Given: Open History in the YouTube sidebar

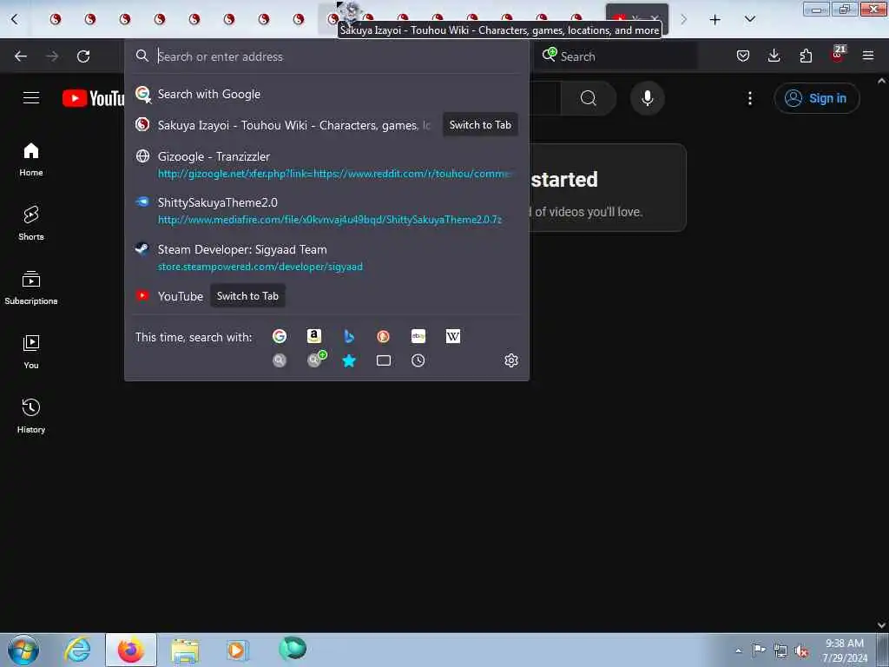Looking at the screenshot, I should 31,416.
